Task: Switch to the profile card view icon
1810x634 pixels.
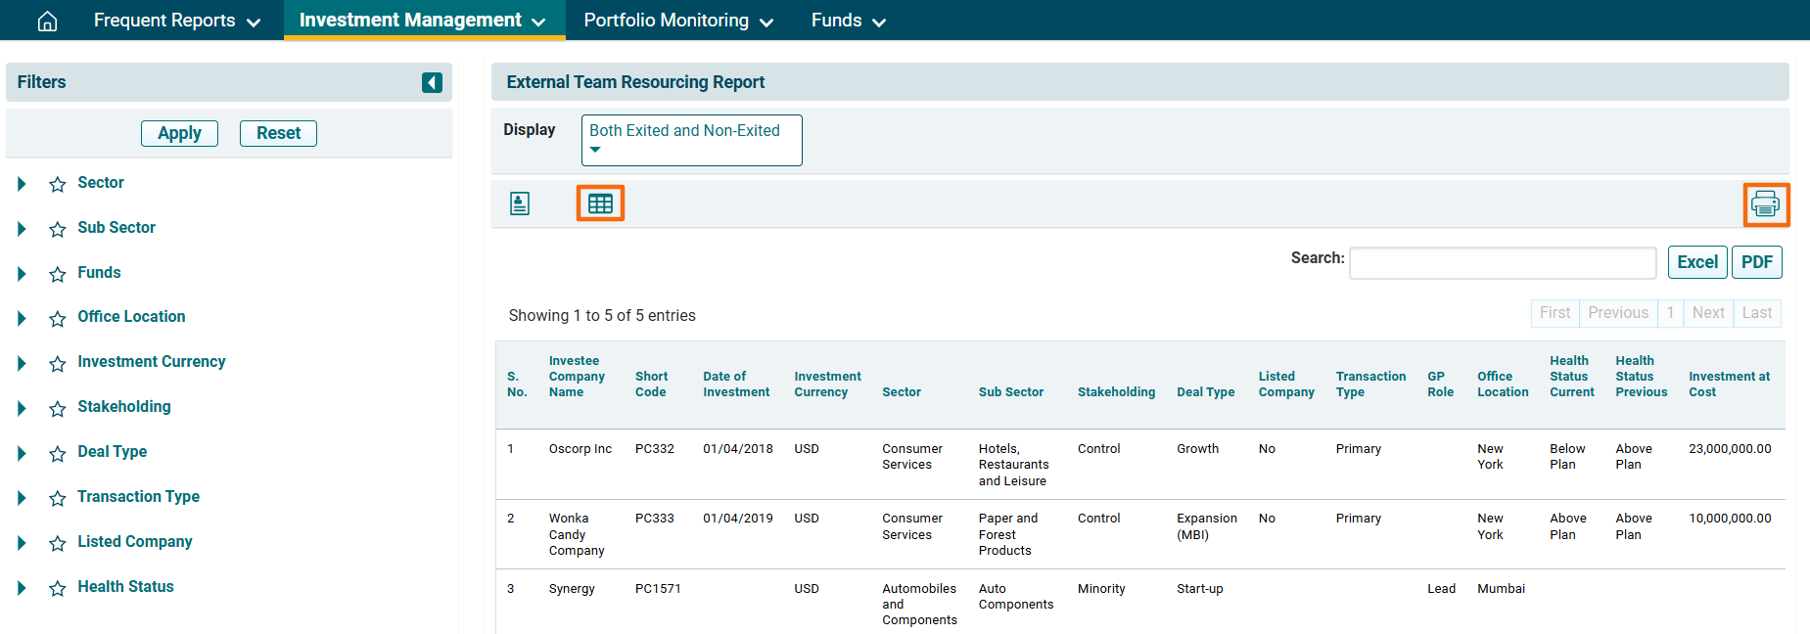Action: click(520, 204)
